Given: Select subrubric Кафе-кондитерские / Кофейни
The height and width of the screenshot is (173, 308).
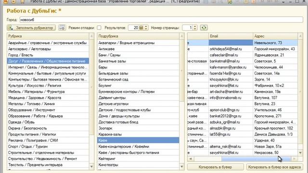Looking at the screenshot, I should [x=138, y=146].
